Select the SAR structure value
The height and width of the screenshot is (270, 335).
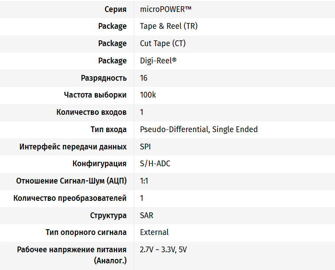[x=147, y=215]
